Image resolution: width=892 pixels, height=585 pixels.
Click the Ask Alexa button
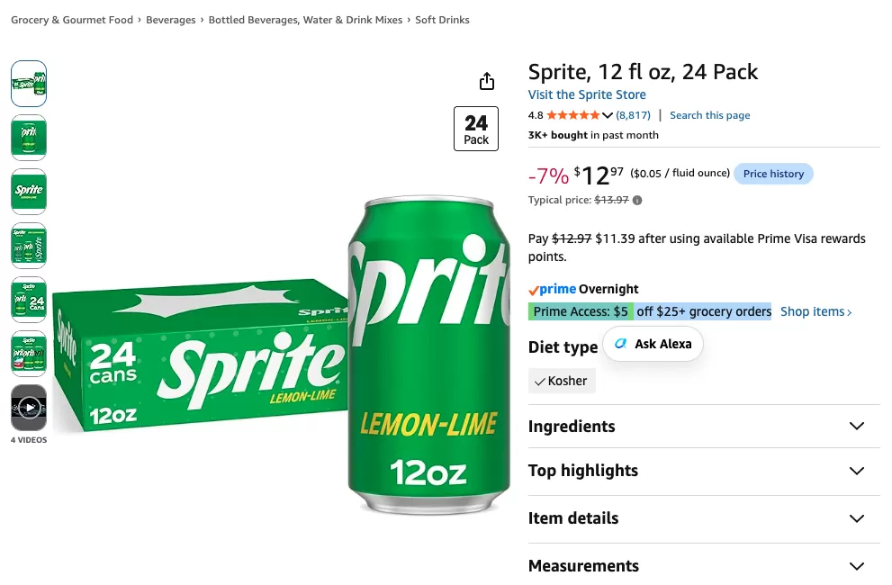click(653, 344)
